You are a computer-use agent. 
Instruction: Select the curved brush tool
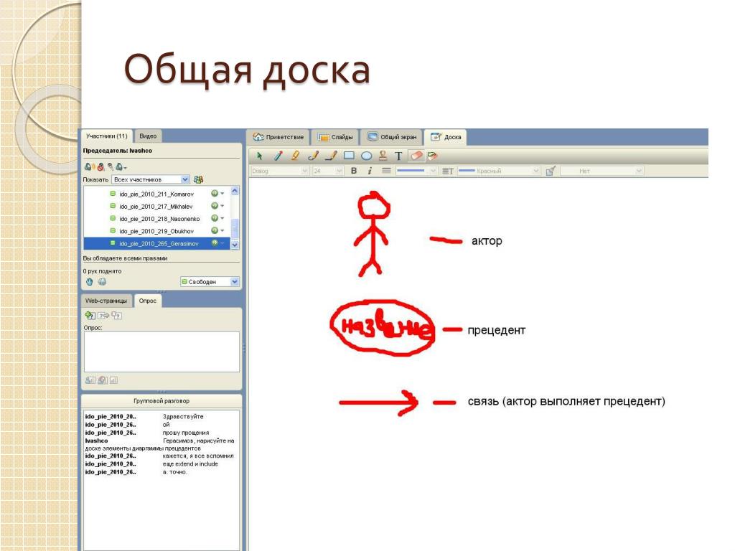click(313, 156)
